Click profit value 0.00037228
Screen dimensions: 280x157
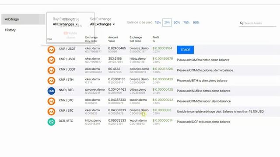pyautogui.click(x=163, y=69)
